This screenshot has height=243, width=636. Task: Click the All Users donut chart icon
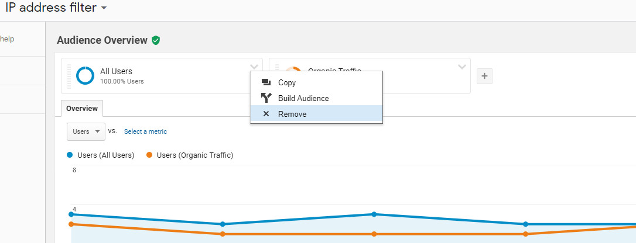85,75
